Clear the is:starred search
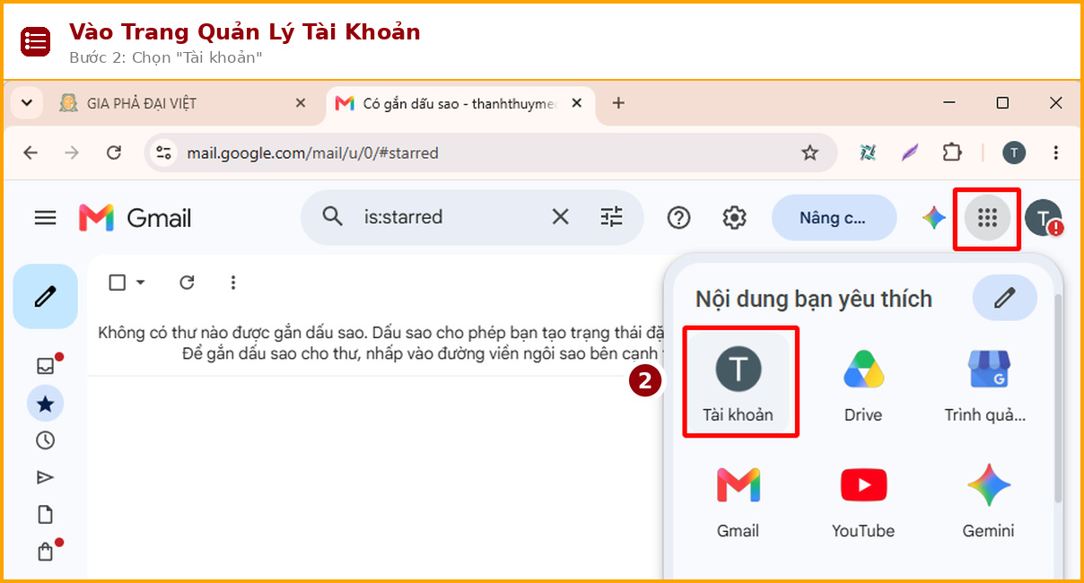Viewport: 1084px width, 583px height. click(x=560, y=216)
